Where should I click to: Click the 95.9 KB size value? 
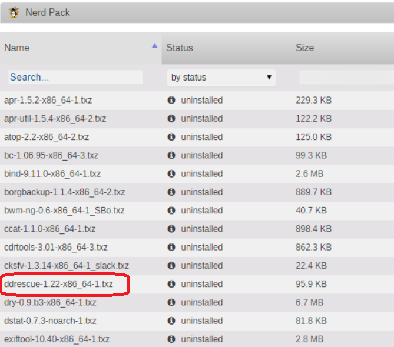(x=311, y=284)
